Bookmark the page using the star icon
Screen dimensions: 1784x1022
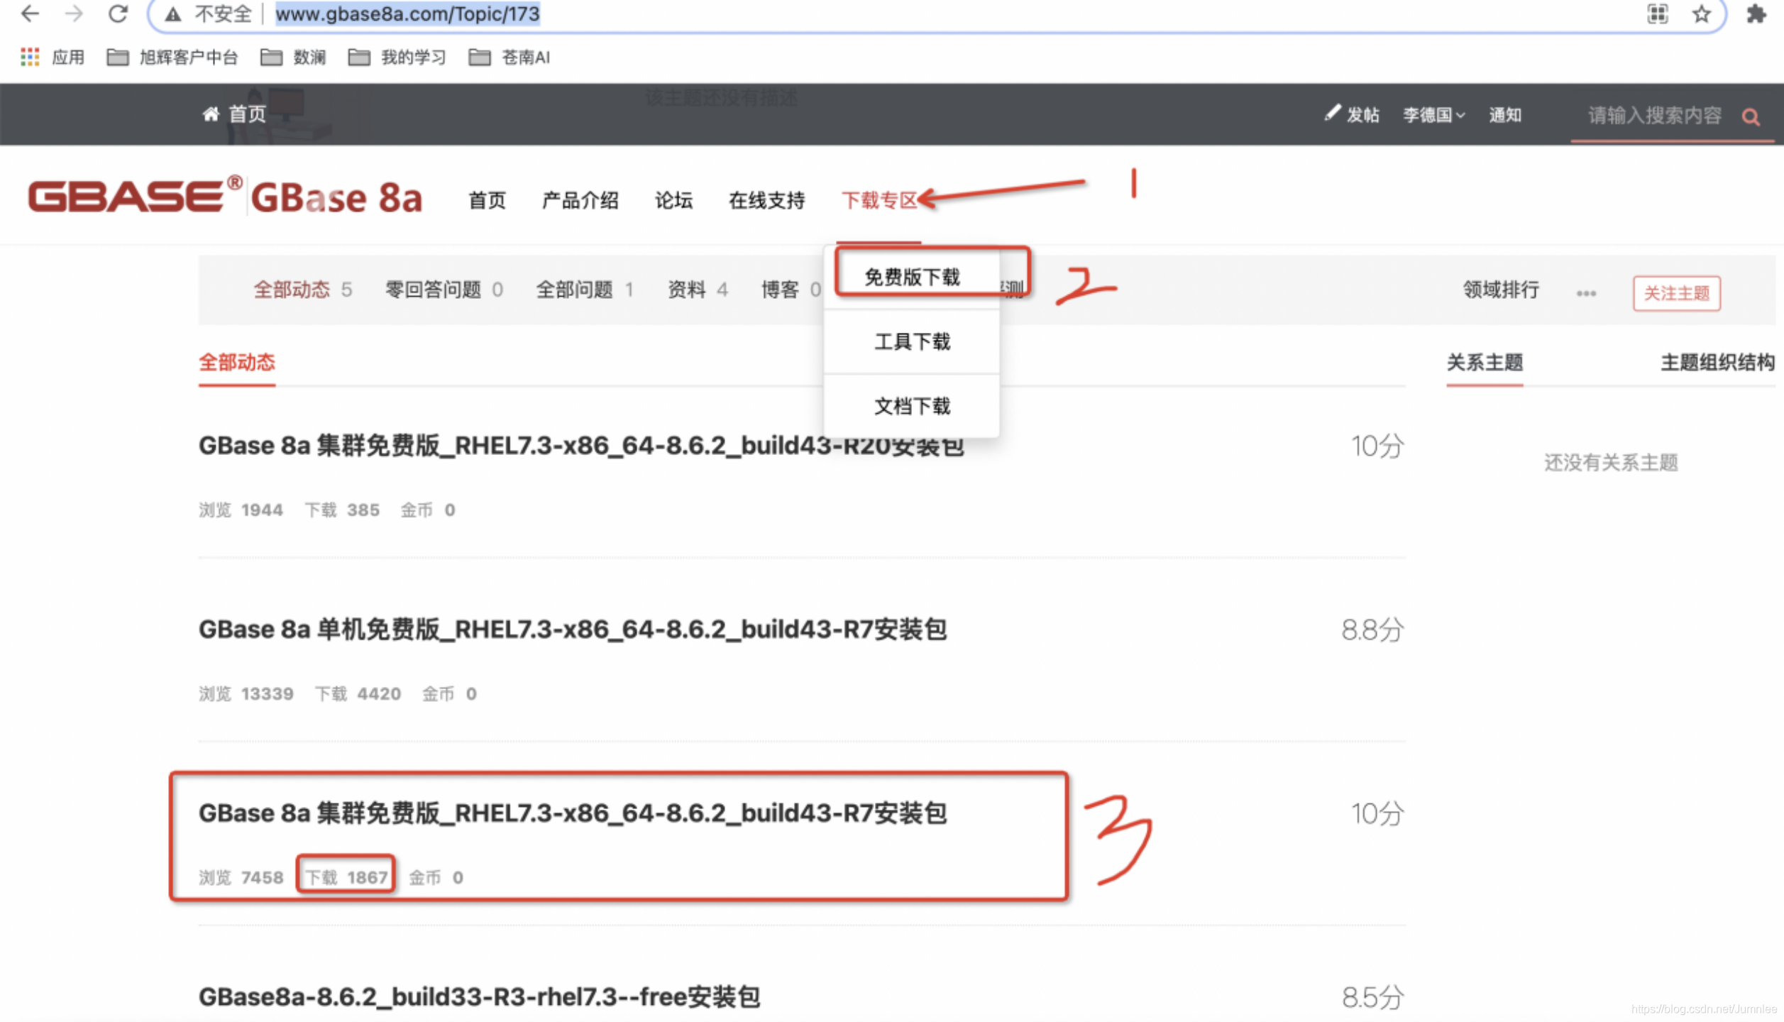click(1701, 14)
